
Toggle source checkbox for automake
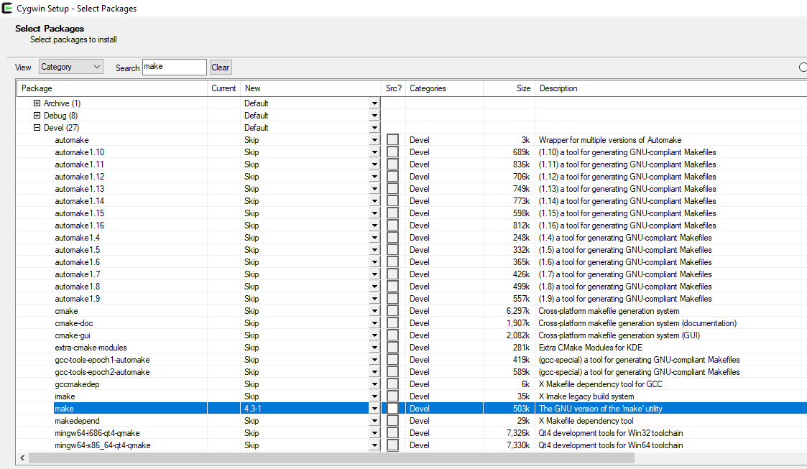click(x=392, y=140)
